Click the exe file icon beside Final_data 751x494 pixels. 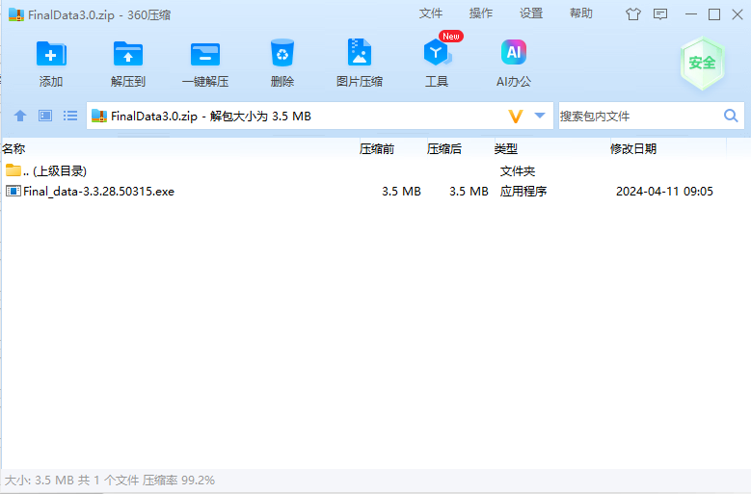(13, 192)
